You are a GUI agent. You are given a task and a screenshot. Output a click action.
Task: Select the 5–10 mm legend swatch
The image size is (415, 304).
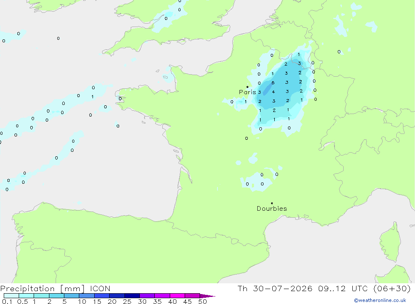coord(72,296)
